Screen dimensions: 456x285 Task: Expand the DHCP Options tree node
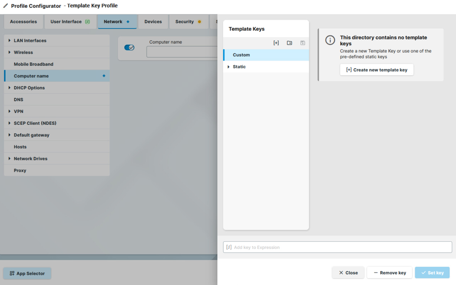pos(9,88)
